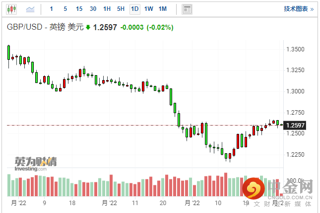The image size is (320, 213).
Task: Open the 技术图表 technical chart link
Action: click(296, 9)
